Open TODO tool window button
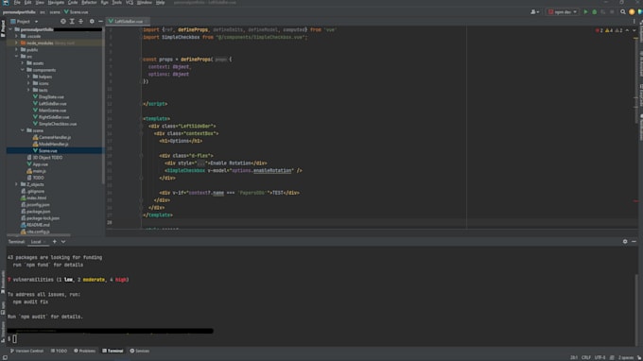The width and height of the screenshot is (643, 361). point(59,352)
